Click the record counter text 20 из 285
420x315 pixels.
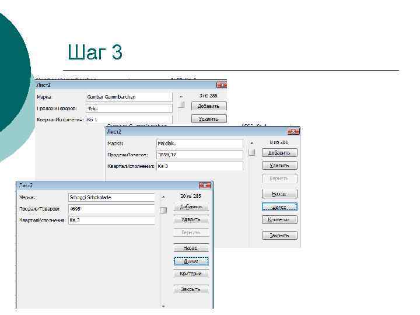pyautogui.click(x=191, y=196)
